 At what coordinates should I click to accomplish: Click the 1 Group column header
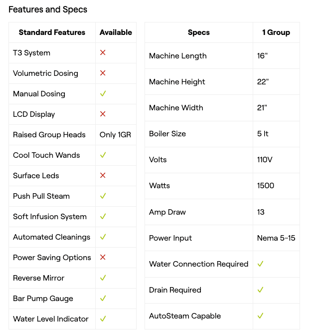point(276,32)
